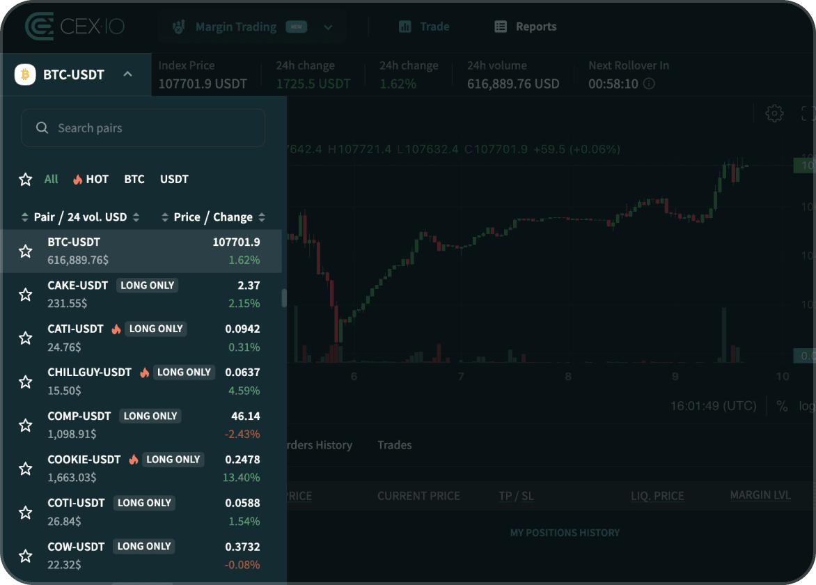The height and width of the screenshot is (585, 816).
Task: Open the Orders History tab
Action: (x=320, y=445)
